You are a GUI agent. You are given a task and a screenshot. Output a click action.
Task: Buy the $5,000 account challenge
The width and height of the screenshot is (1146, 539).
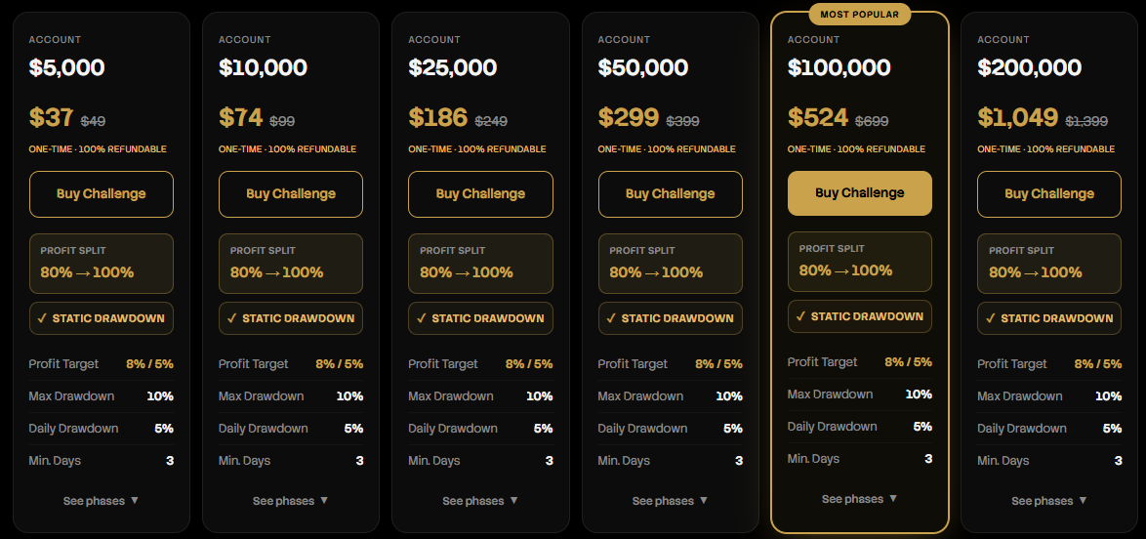coord(101,193)
